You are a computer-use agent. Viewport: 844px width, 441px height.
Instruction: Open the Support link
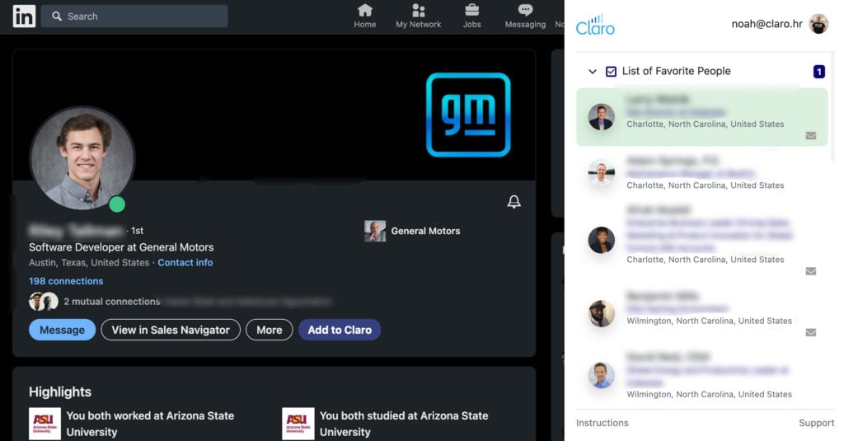(817, 423)
